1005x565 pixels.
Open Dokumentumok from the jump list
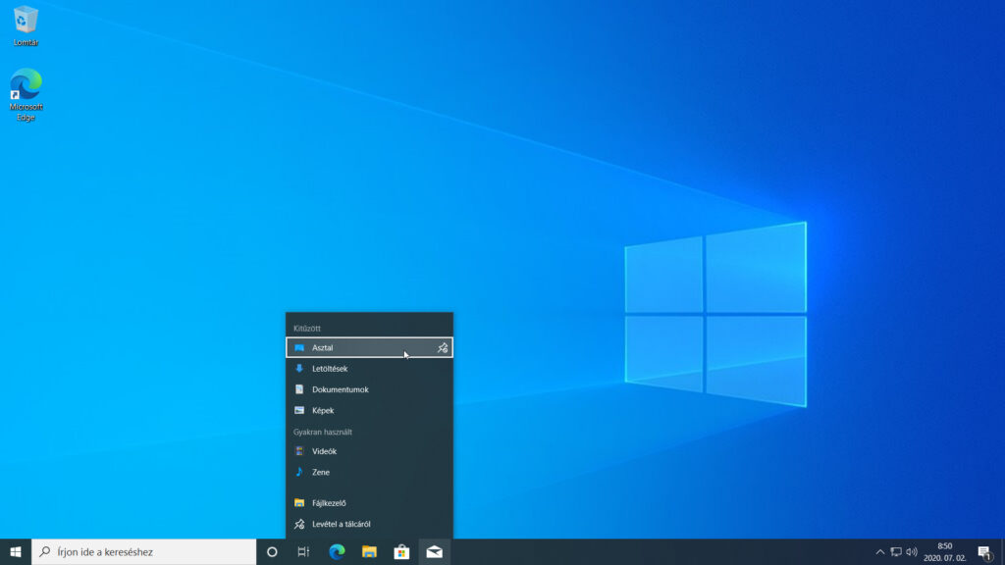click(369, 389)
